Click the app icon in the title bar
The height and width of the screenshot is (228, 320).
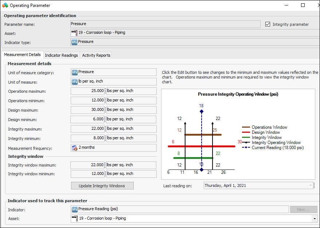[5, 5]
